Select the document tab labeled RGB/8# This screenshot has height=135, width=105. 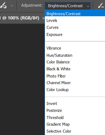21,18
